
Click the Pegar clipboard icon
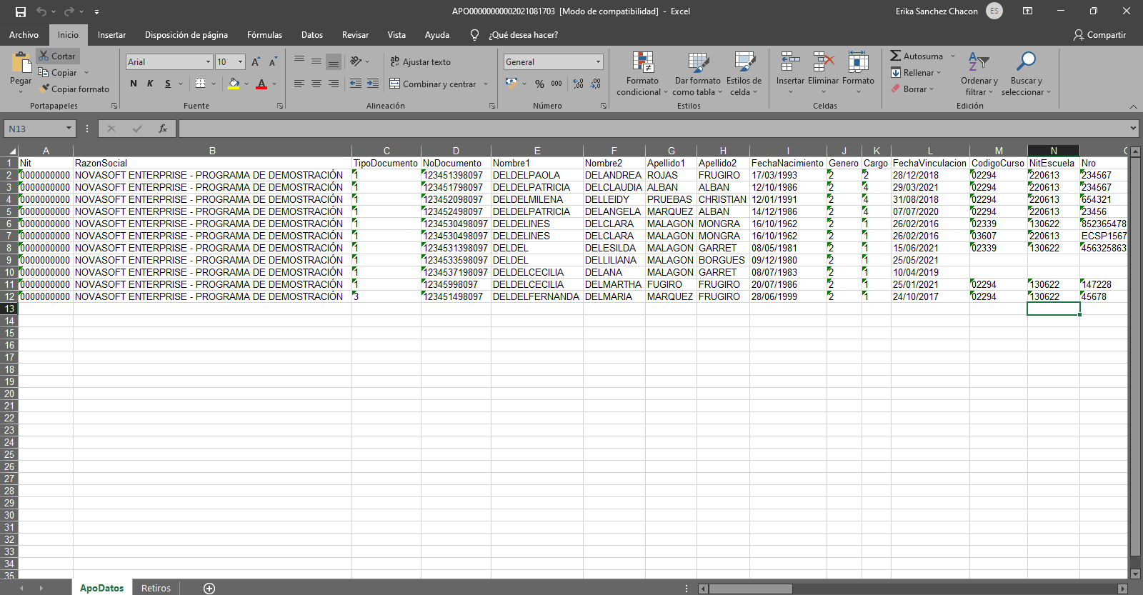point(21,62)
